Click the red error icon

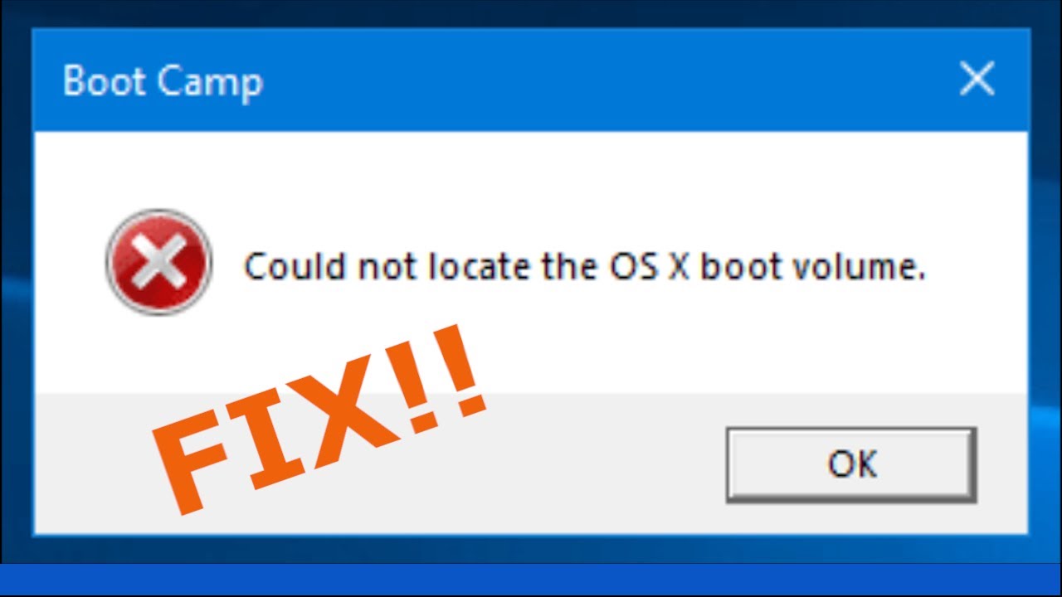coord(159,262)
